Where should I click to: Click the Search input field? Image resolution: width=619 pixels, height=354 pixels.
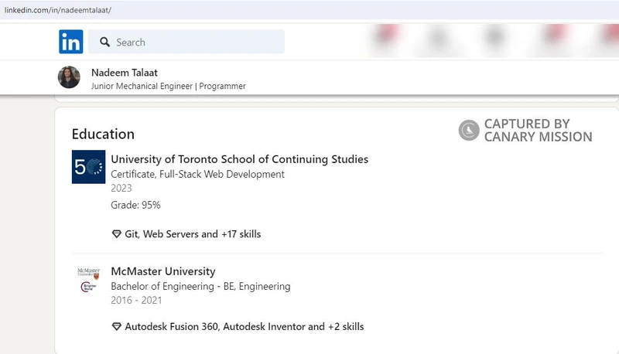point(186,42)
